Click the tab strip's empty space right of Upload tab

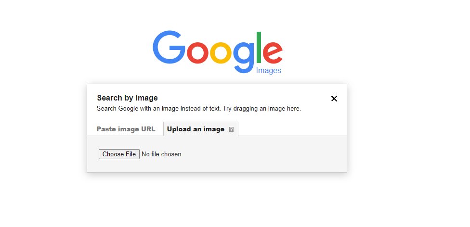[292, 129]
